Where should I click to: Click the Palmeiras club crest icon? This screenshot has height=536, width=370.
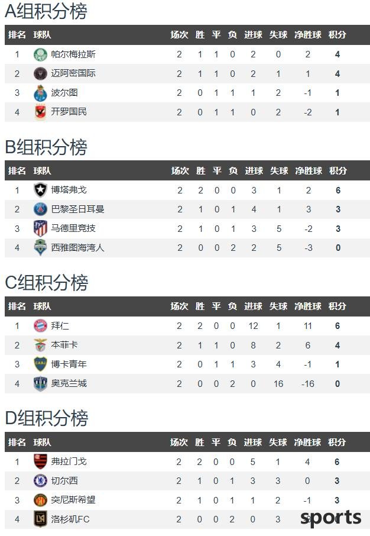[40, 54]
